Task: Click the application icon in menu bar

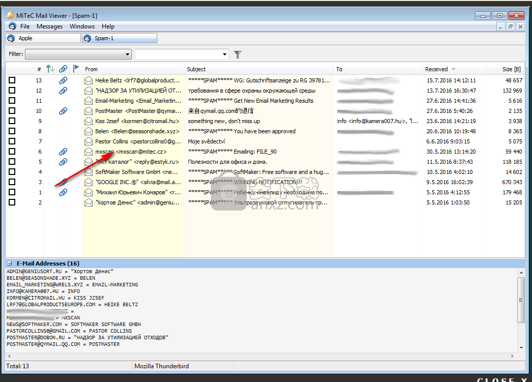Action: pos(13,26)
